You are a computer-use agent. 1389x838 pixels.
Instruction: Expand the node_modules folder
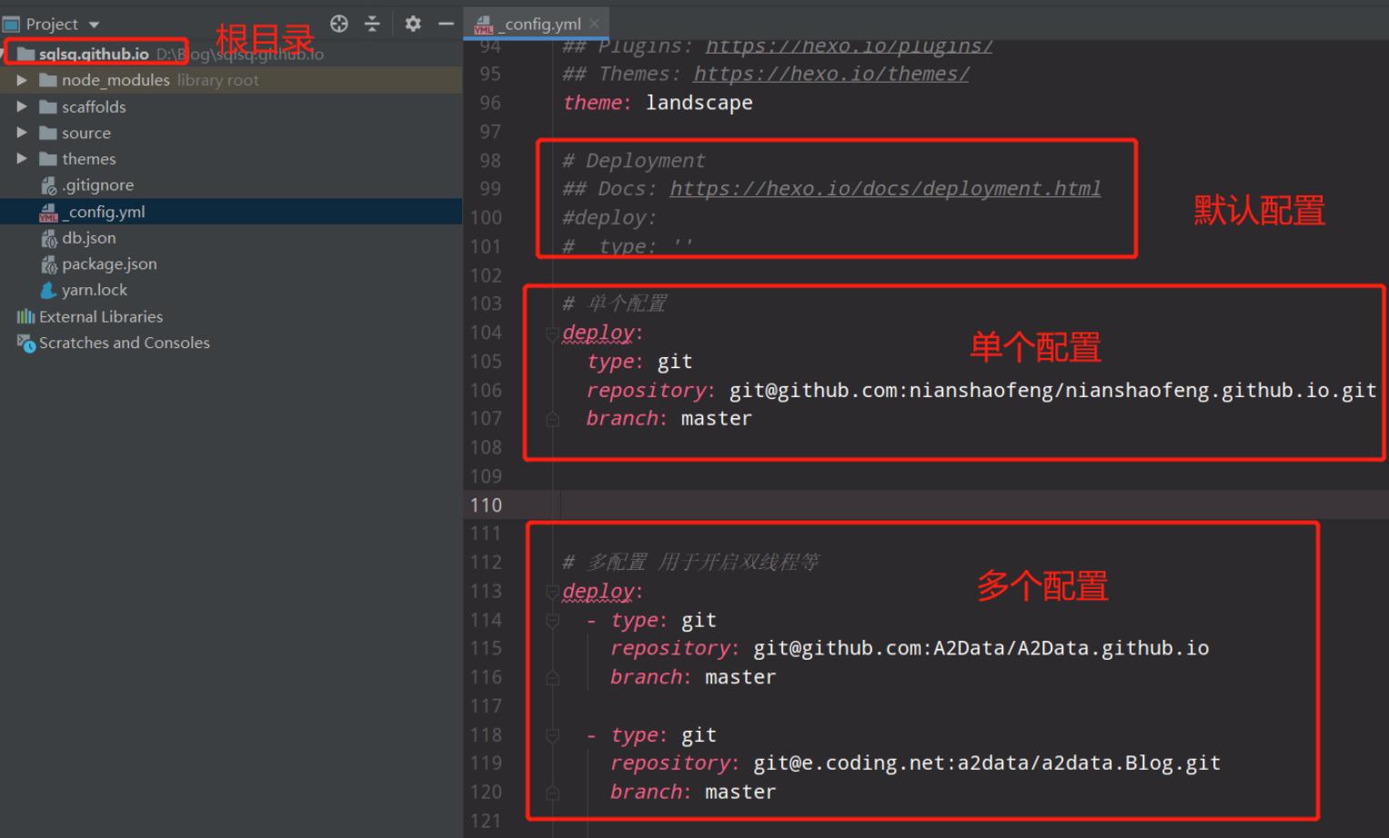point(22,80)
